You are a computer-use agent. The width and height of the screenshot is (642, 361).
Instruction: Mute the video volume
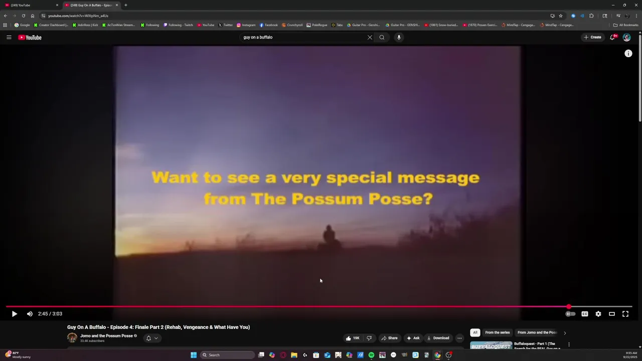click(x=30, y=314)
